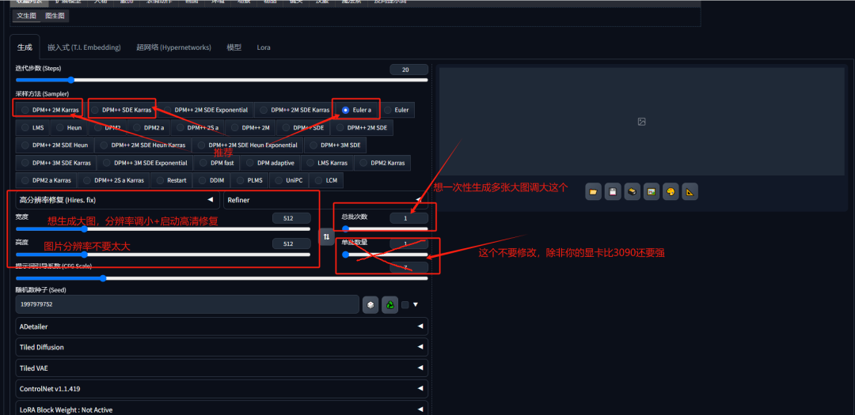
Task: Switch to the 图生图 tab
Action: [x=55, y=16]
